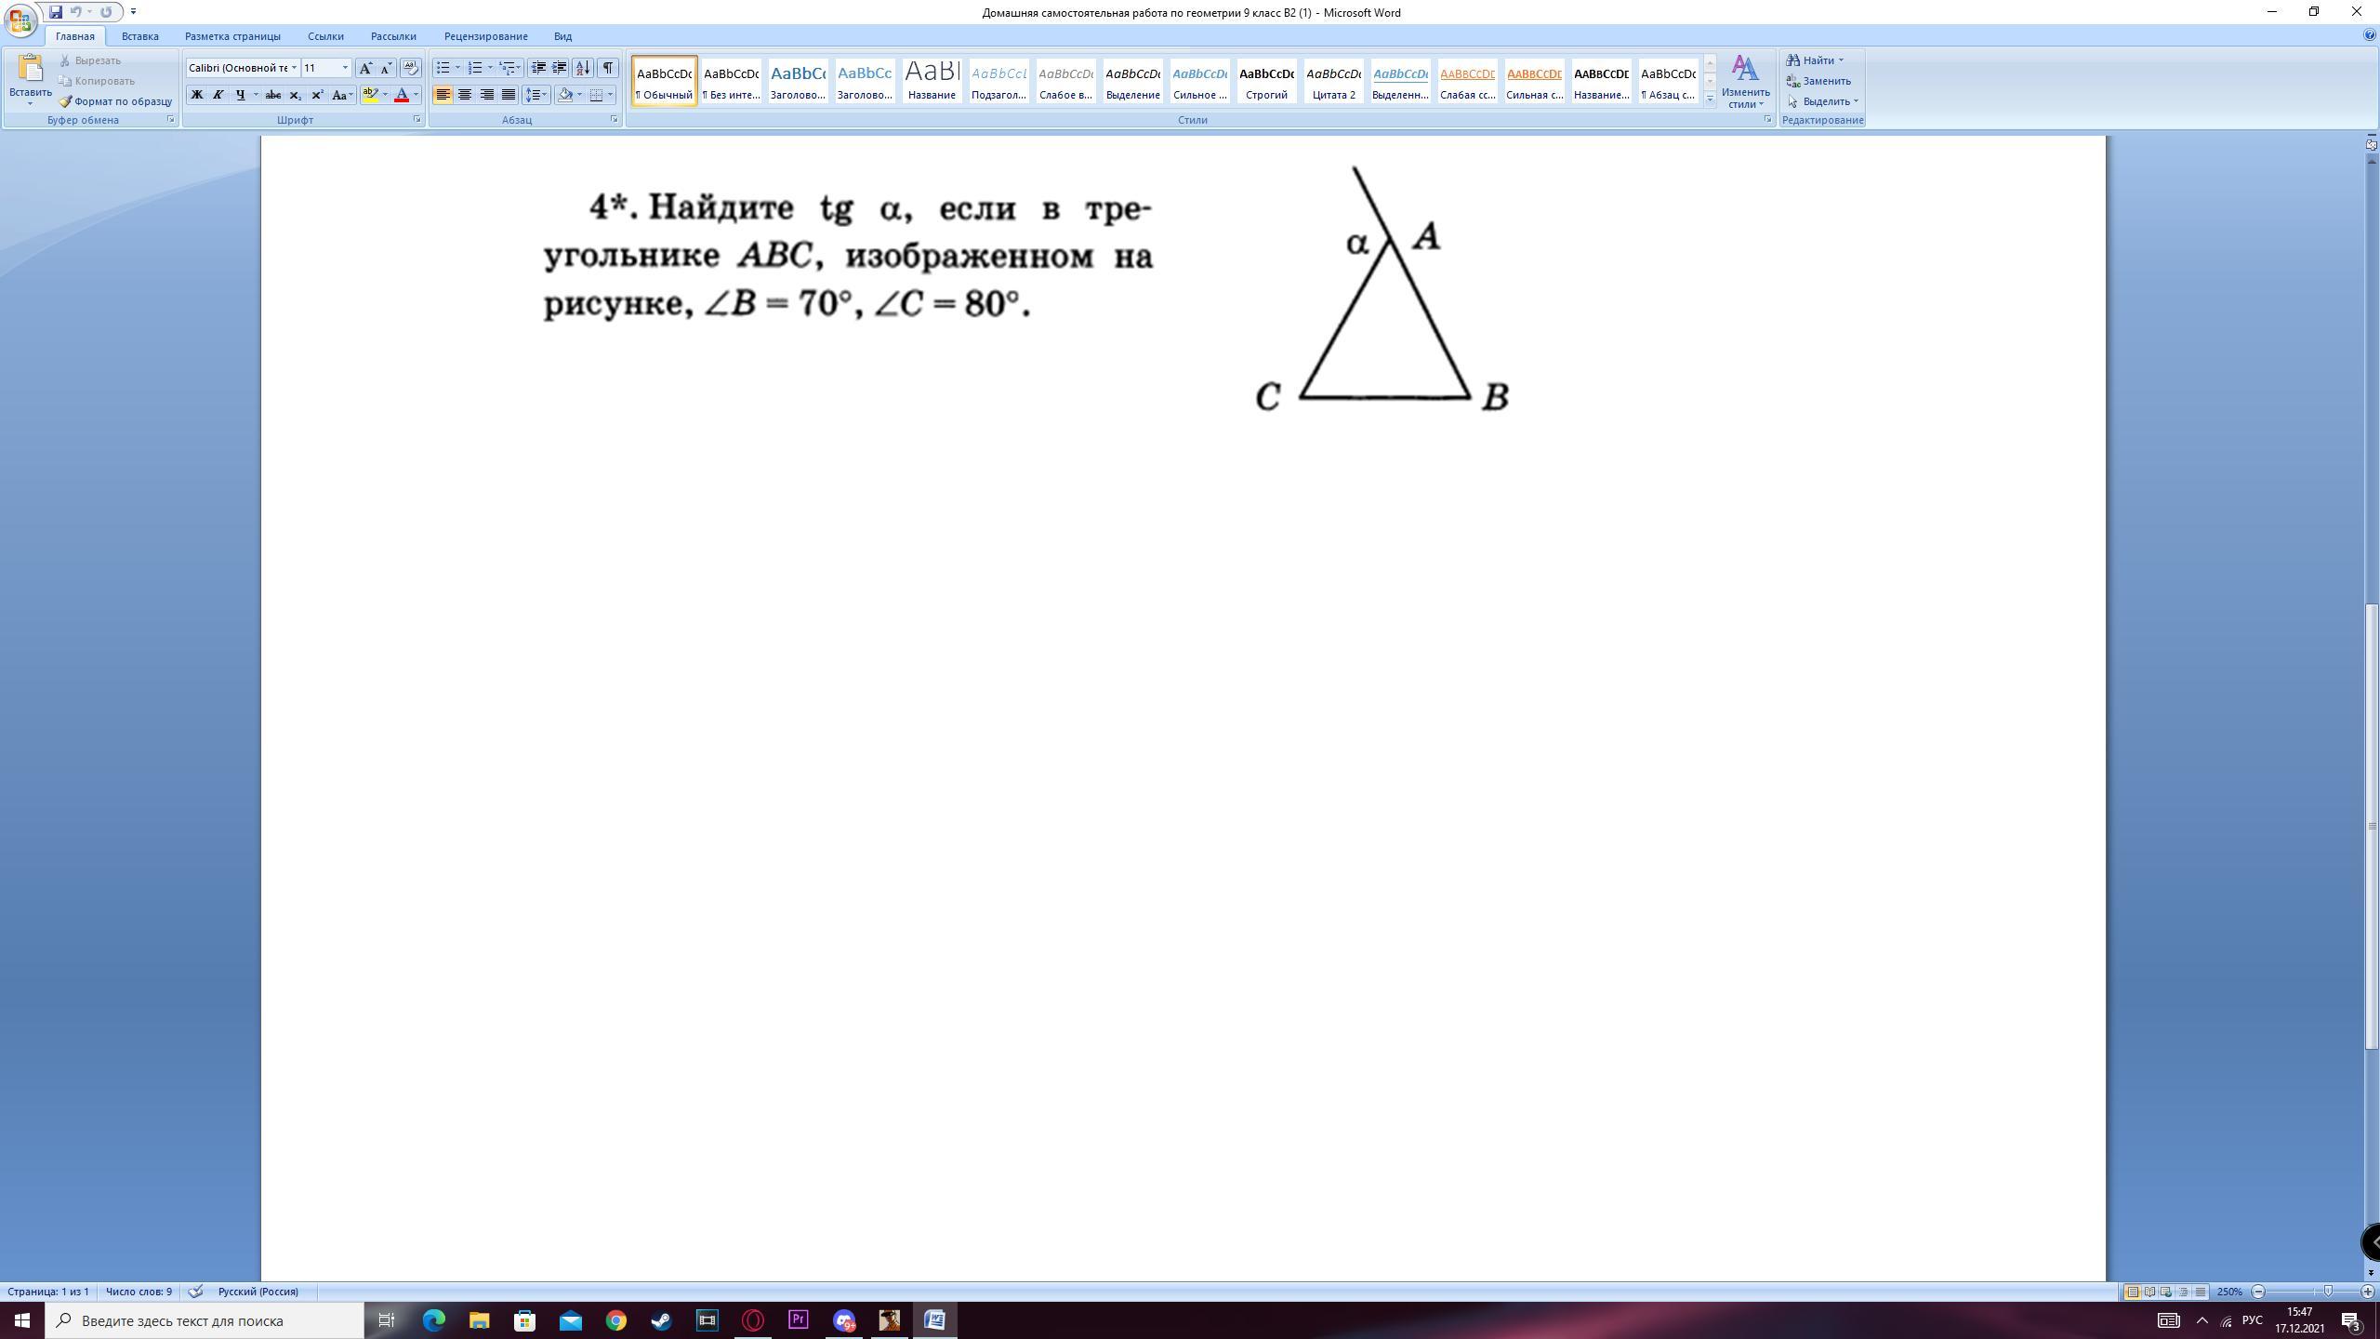Expand the Найти dropdown arrow

point(1841,60)
